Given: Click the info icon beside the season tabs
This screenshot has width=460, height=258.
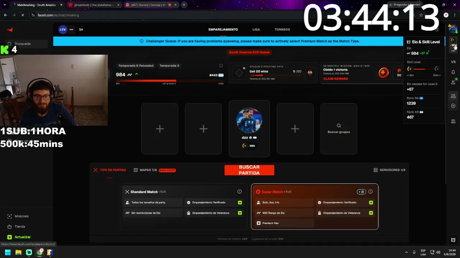Looking at the screenshot, I should point(221,66).
